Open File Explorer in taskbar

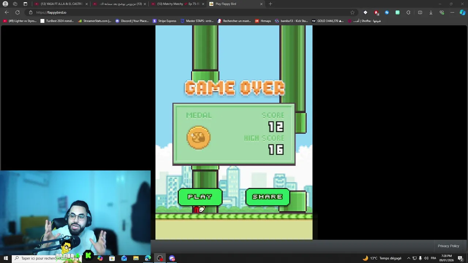pos(136,258)
